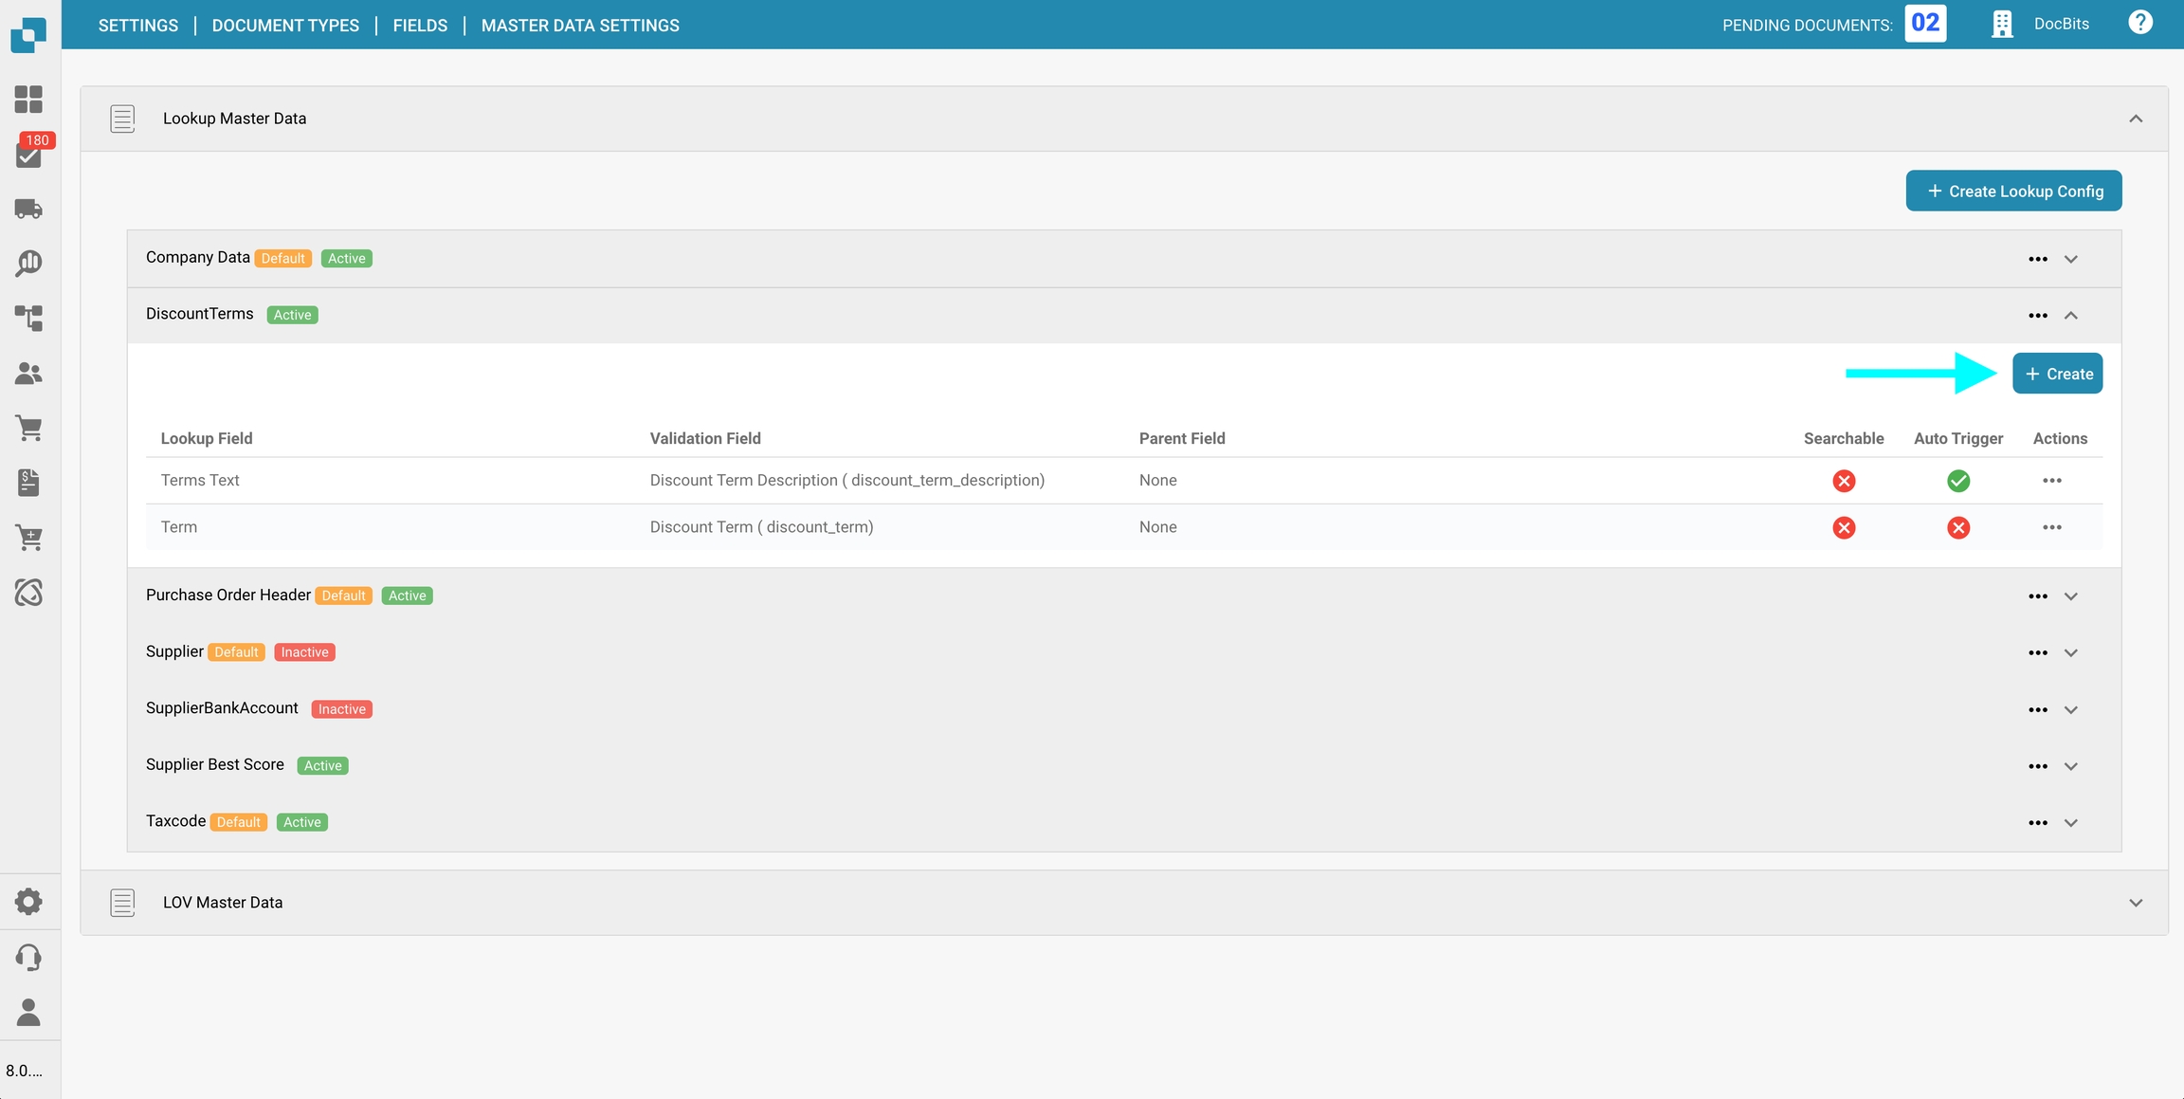The image size is (2184, 1099).
Task: Open actions menu for Term row
Action: pyautogui.click(x=2052, y=527)
